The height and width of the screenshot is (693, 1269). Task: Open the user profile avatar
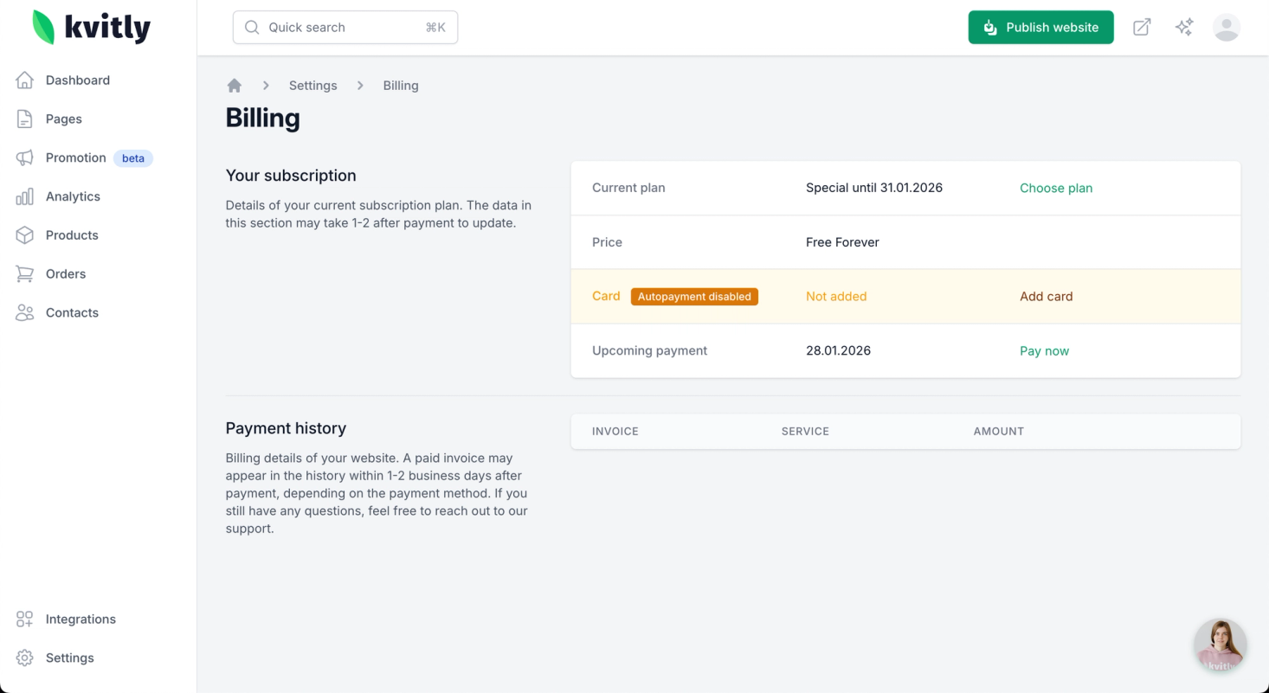coord(1227,28)
